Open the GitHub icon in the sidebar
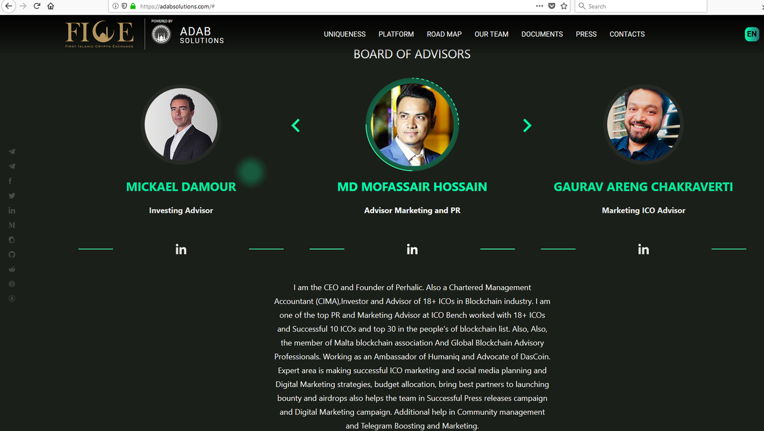The image size is (764, 431). 11,255
